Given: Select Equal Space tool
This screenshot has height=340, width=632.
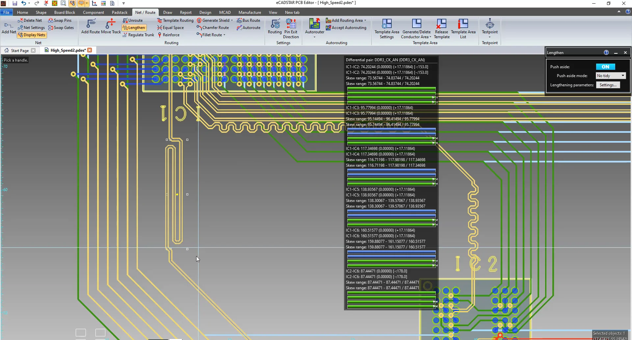Looking at the screenshot, I should pyautogui.click(x=171, y=28).
